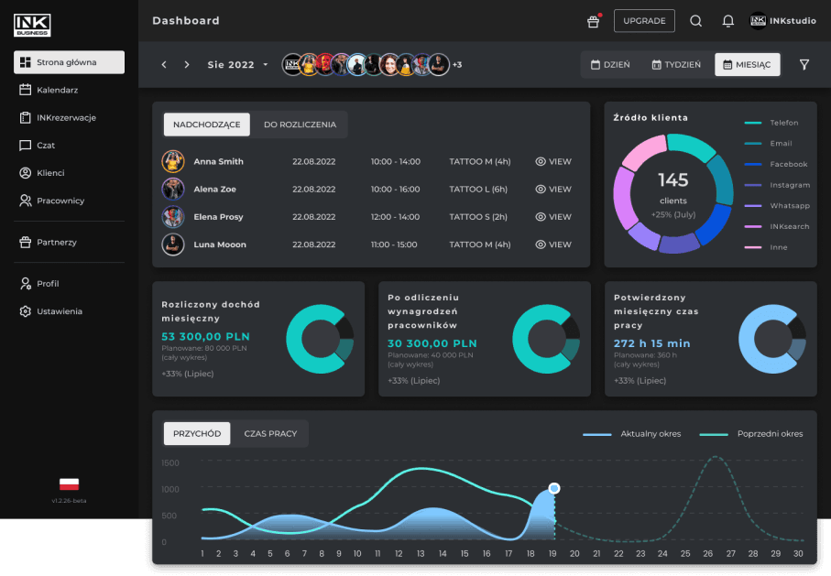The height and width of the screenshot is (576, 831).
Task: Click version v1.2.26-beta label
Action: point(69,500)
